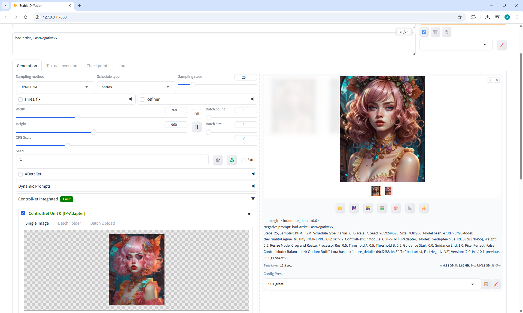Click the sparkles upscale icon
The height and width of the screenshot is (313, 523).
click(x=424, y=208)
